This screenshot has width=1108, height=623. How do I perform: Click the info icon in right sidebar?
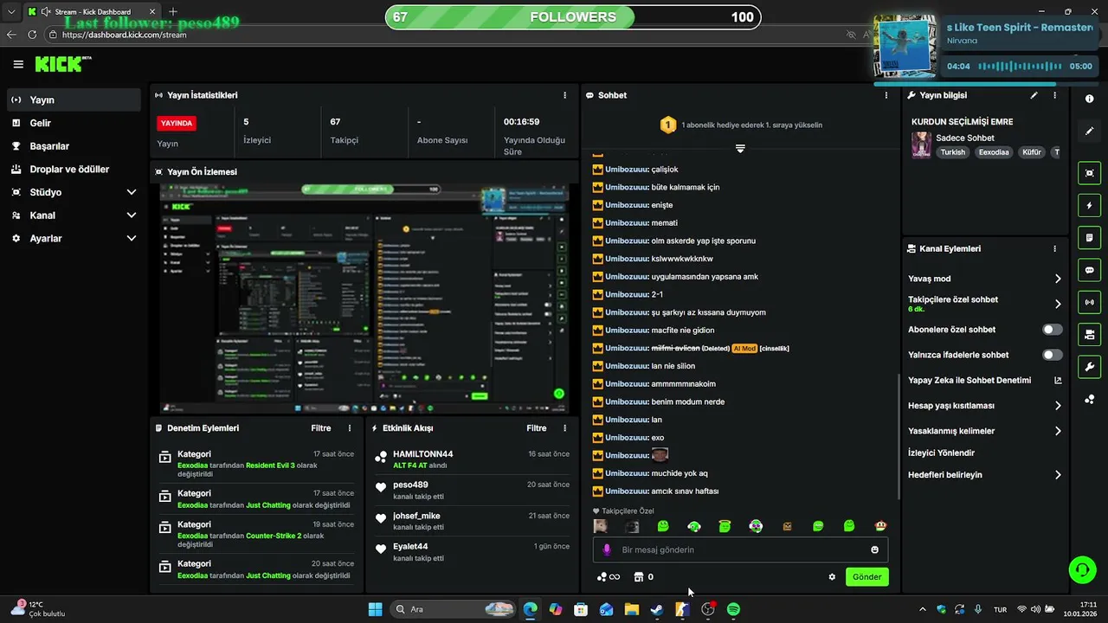tap(1090, 99)
